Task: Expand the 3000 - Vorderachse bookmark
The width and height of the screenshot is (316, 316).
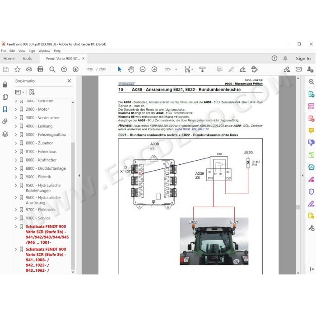Action: pyautogui.click(x=16, y=118)
